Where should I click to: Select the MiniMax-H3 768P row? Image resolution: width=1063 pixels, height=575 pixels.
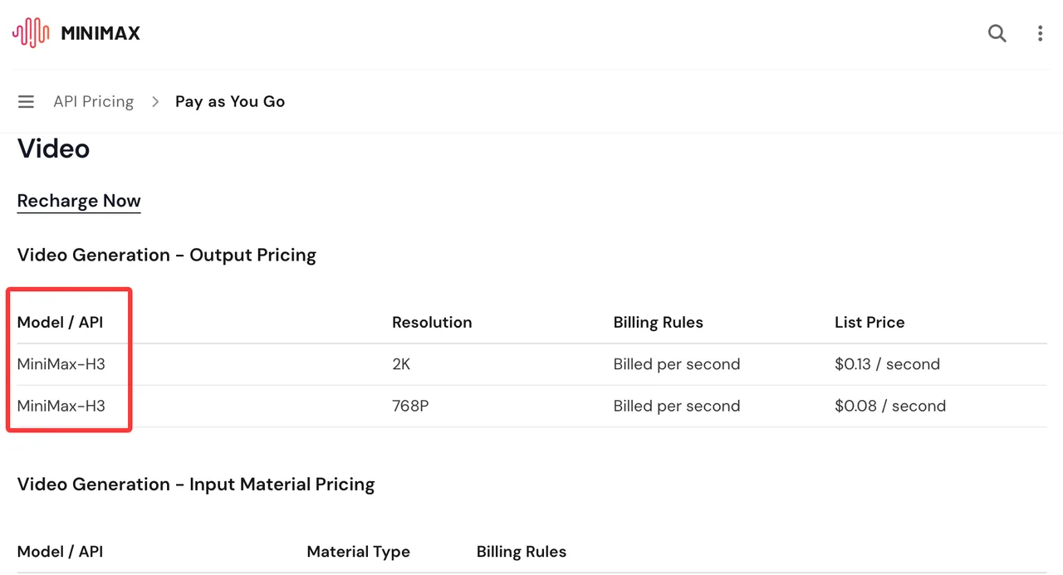click(x=531, y=407)
